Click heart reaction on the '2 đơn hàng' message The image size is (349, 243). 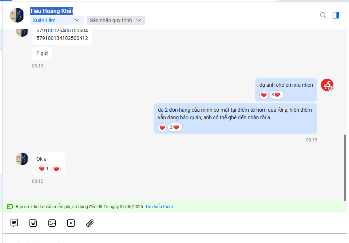tap(162, 127)
